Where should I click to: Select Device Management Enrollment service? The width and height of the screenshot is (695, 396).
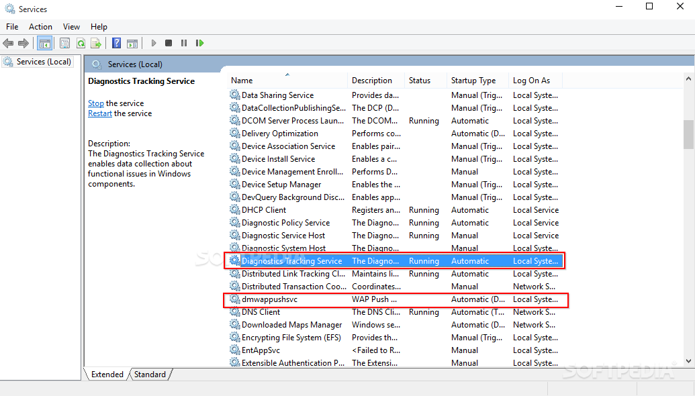click(x=395, y=171)
